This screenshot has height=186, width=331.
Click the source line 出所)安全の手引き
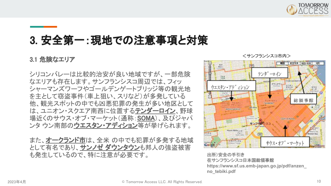click(x=225, y=155)
